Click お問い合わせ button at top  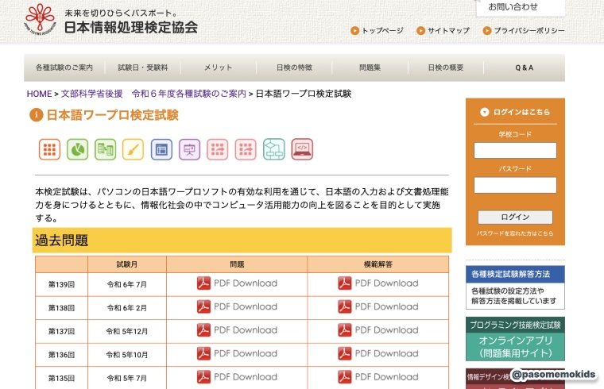click(521, 7)
